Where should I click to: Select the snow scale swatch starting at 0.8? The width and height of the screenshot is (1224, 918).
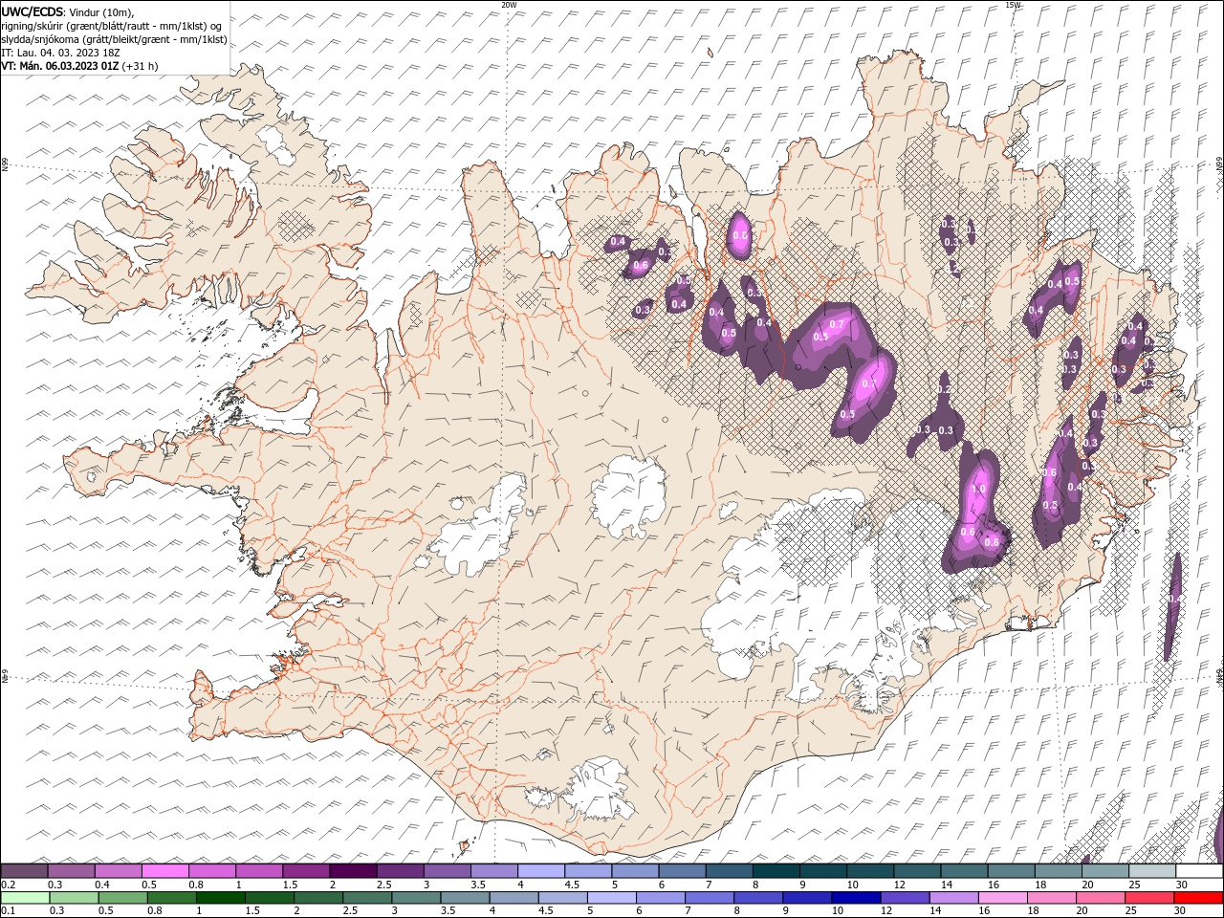pyautogui.click(x=212, y=871)
